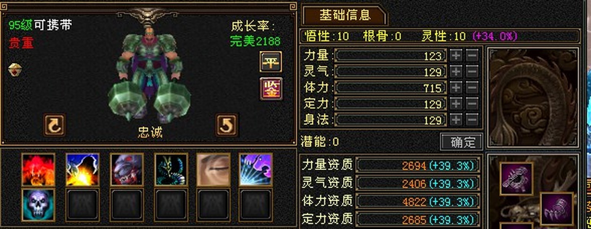Click the small bowl item under 贵重
591x229 pixels.
point(15,70)
